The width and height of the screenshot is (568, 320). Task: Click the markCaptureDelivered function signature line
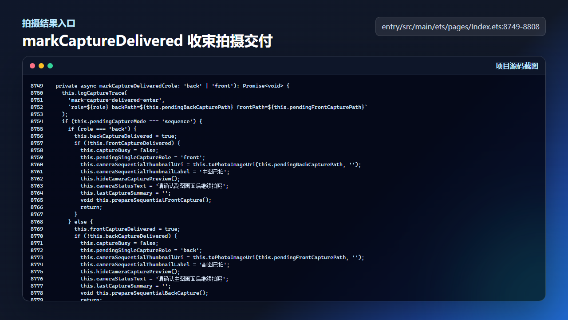click(173, 86)
